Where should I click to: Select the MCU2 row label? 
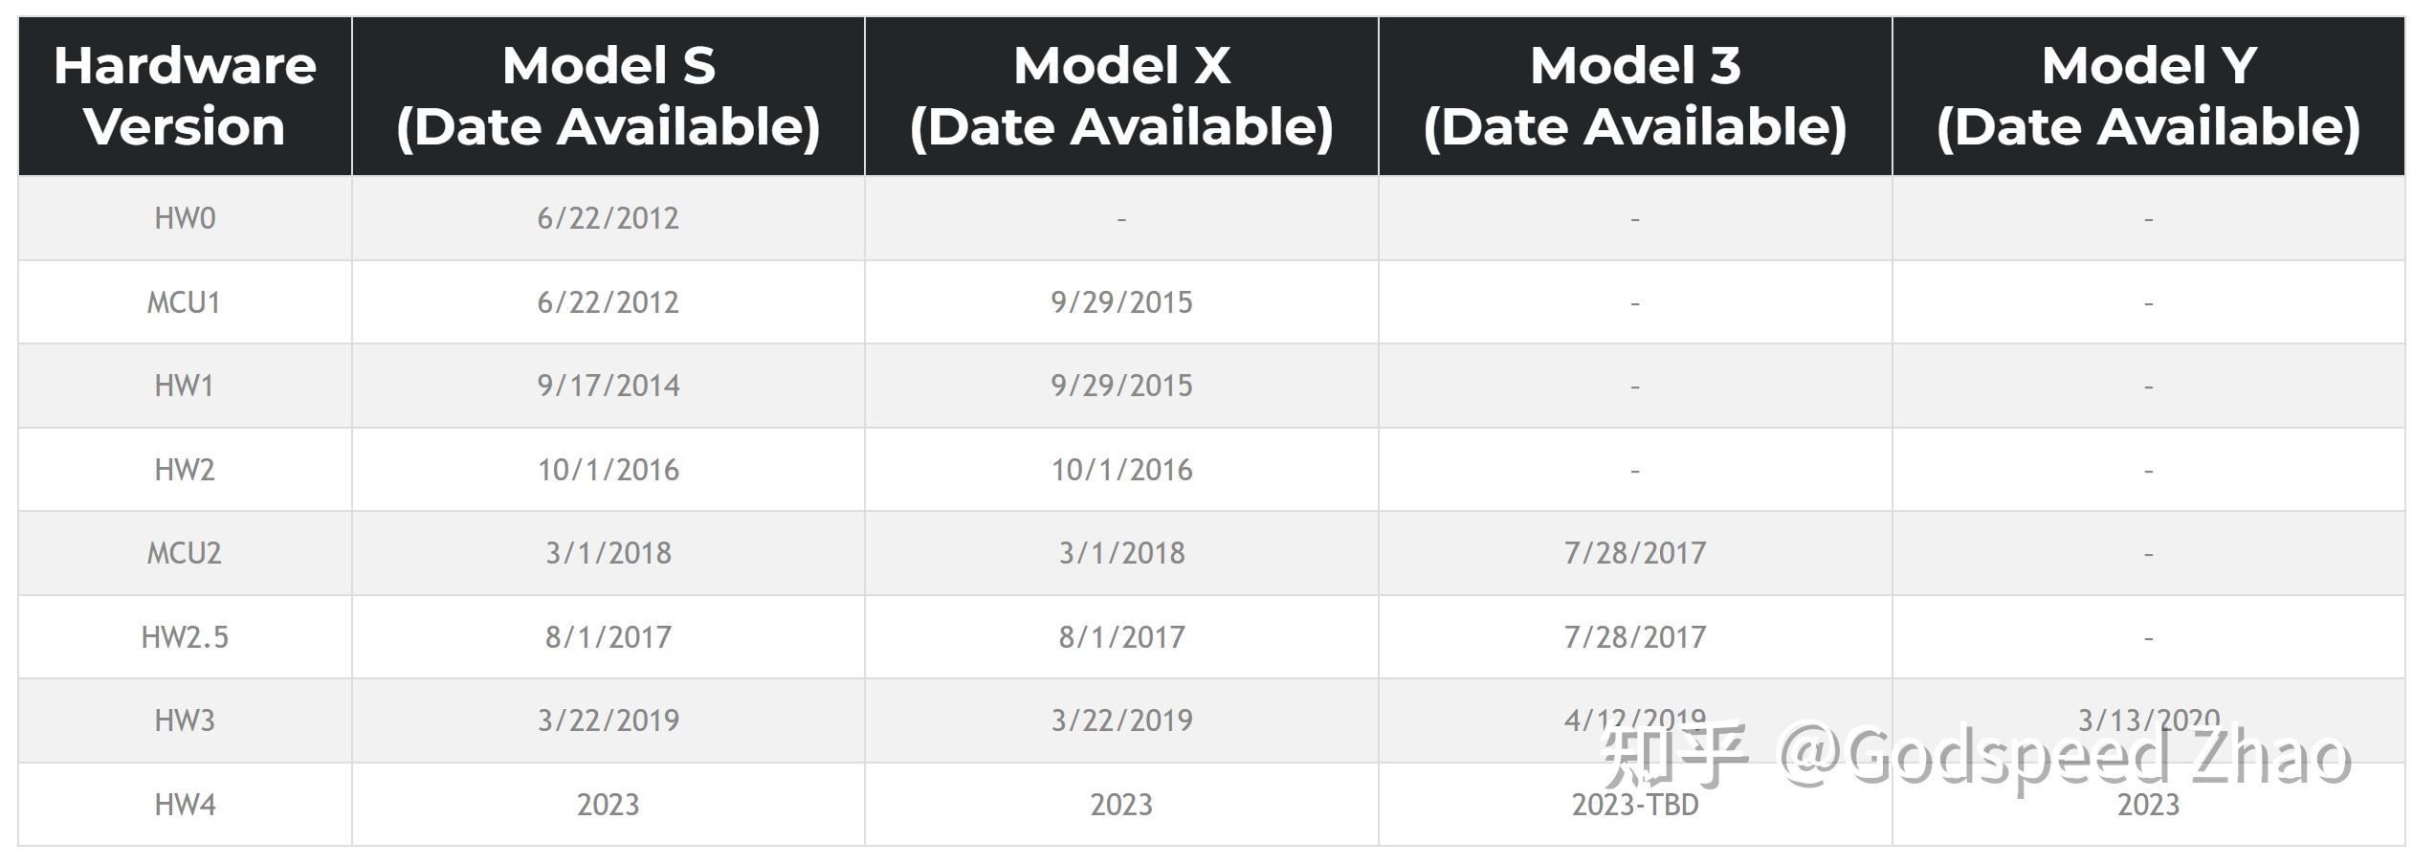point(184,553)
